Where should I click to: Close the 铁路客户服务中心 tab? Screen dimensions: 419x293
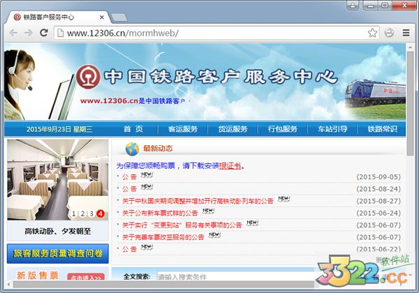[x=101, y=17]
